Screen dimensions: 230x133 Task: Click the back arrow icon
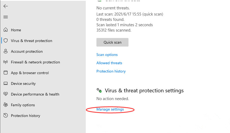(6, 6)
